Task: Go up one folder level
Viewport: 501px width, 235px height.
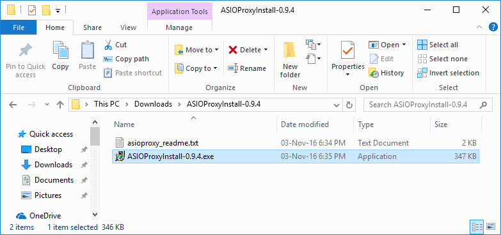Action: pos(60,105)
